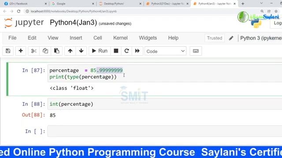282x158 pixels.
Task: Go back in browser history
Action: coord(5,11)
